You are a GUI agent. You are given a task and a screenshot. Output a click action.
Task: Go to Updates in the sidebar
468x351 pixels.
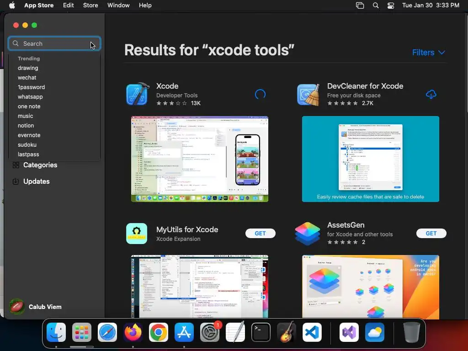pyautogui.click(x=37, y=181)
